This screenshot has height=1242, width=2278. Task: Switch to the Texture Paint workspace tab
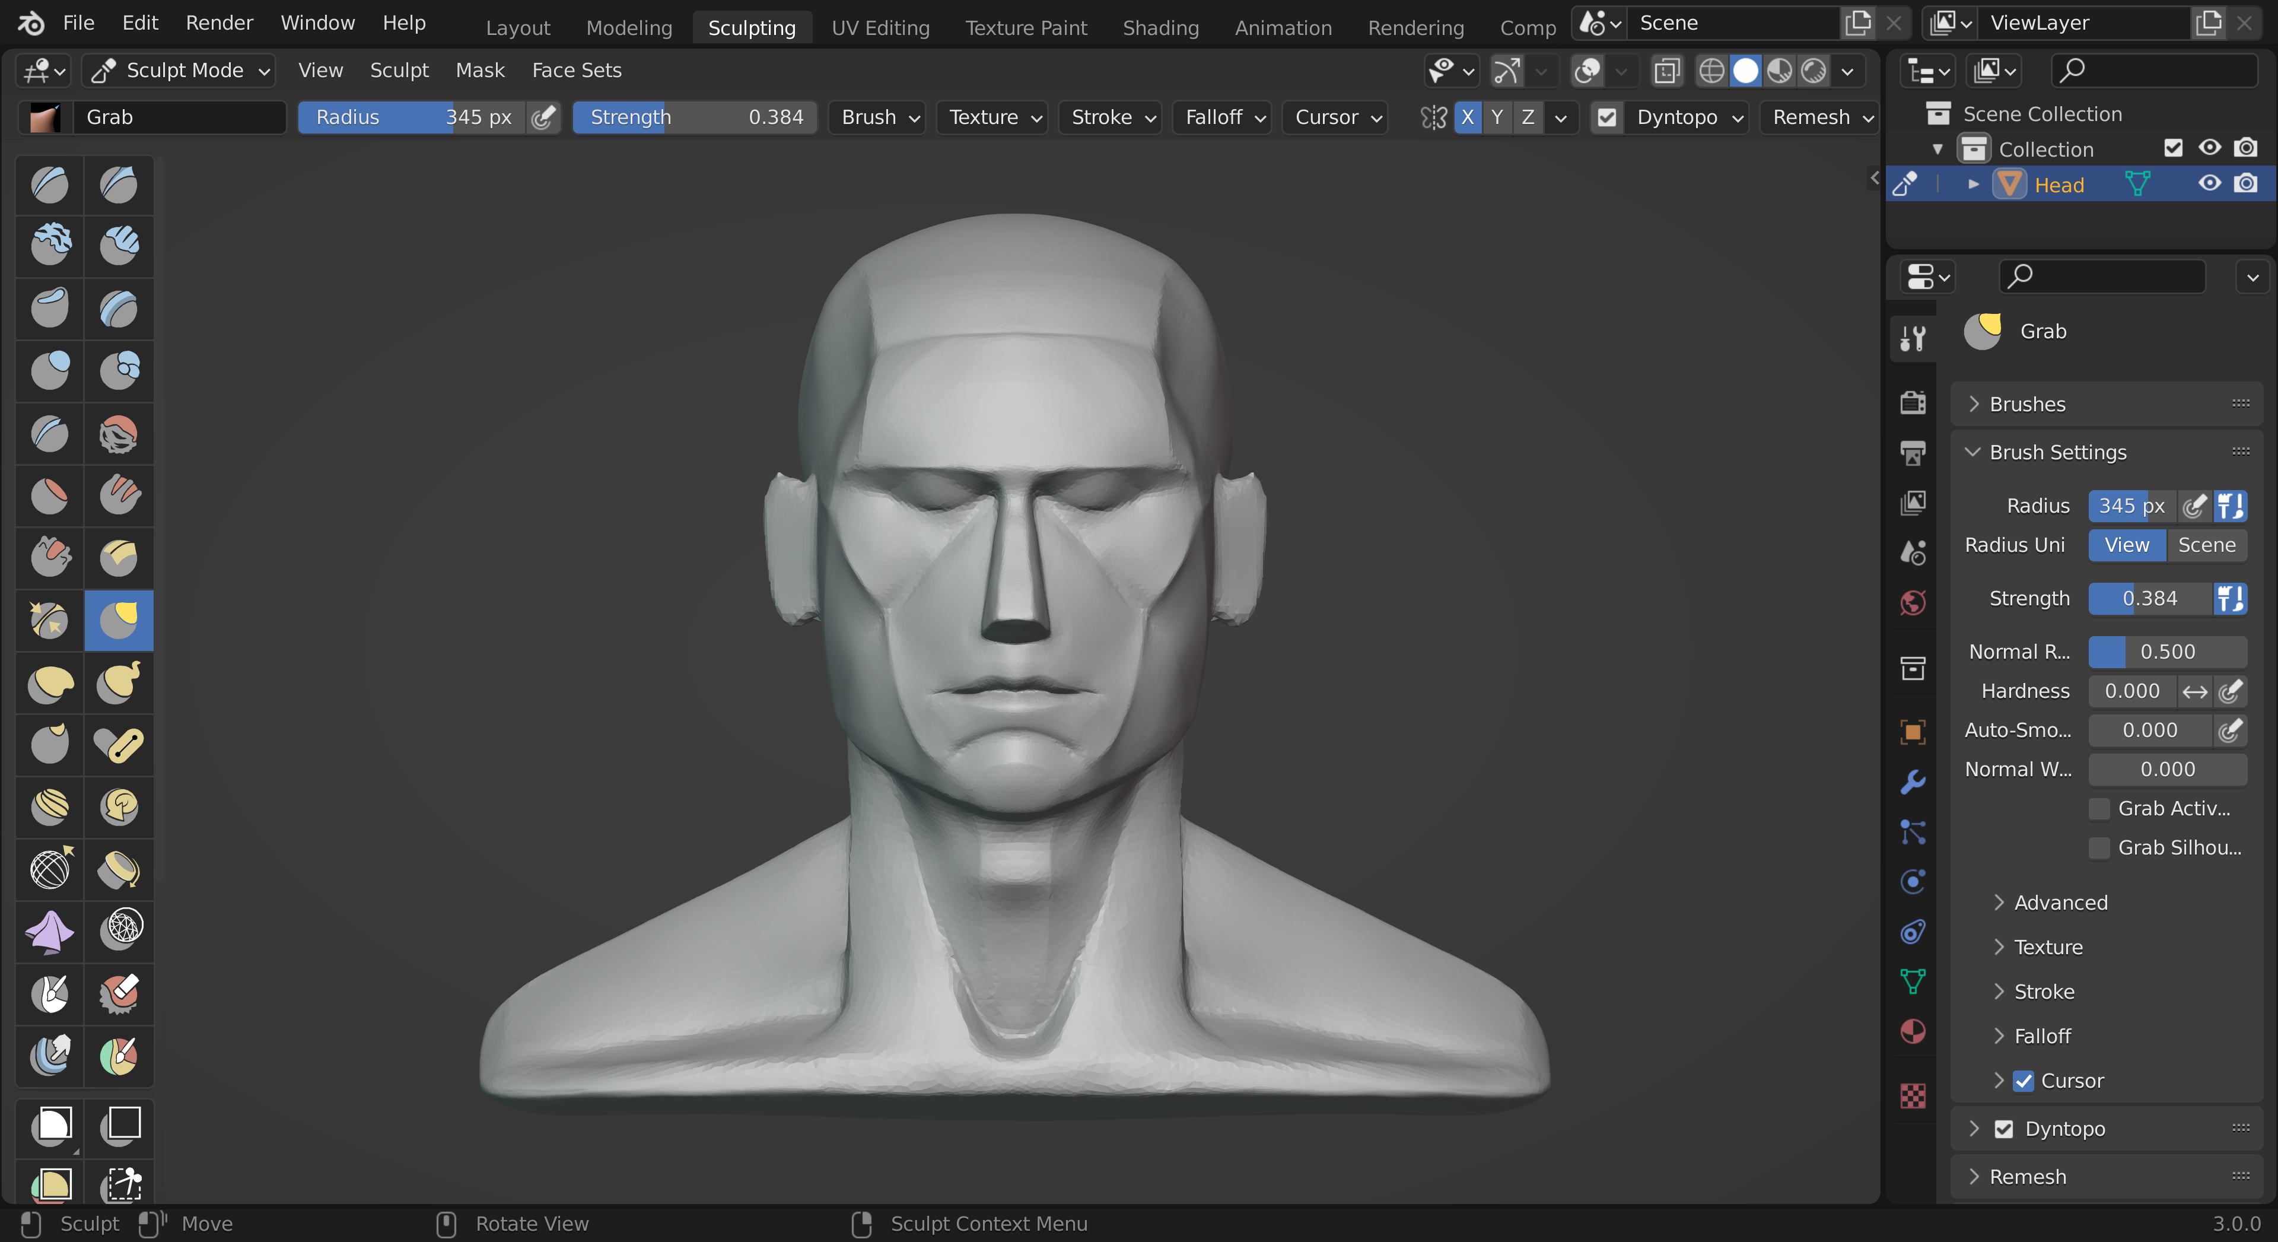pyautogui.click(x=1026, y=27)
